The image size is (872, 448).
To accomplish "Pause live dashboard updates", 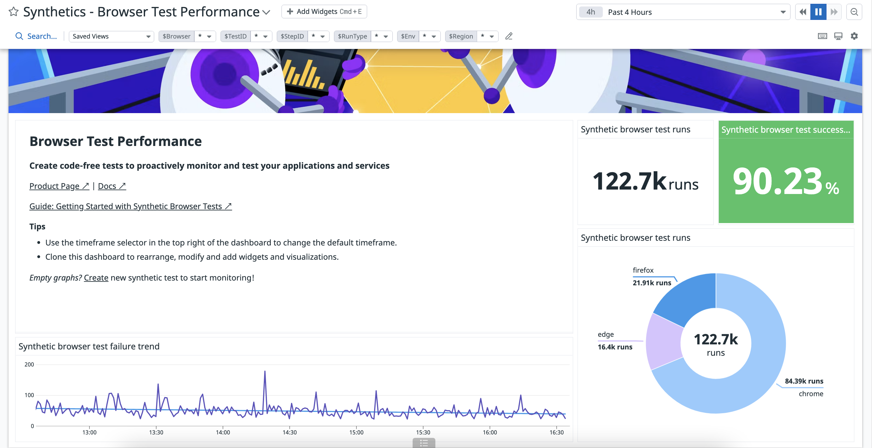I will 818,12.
